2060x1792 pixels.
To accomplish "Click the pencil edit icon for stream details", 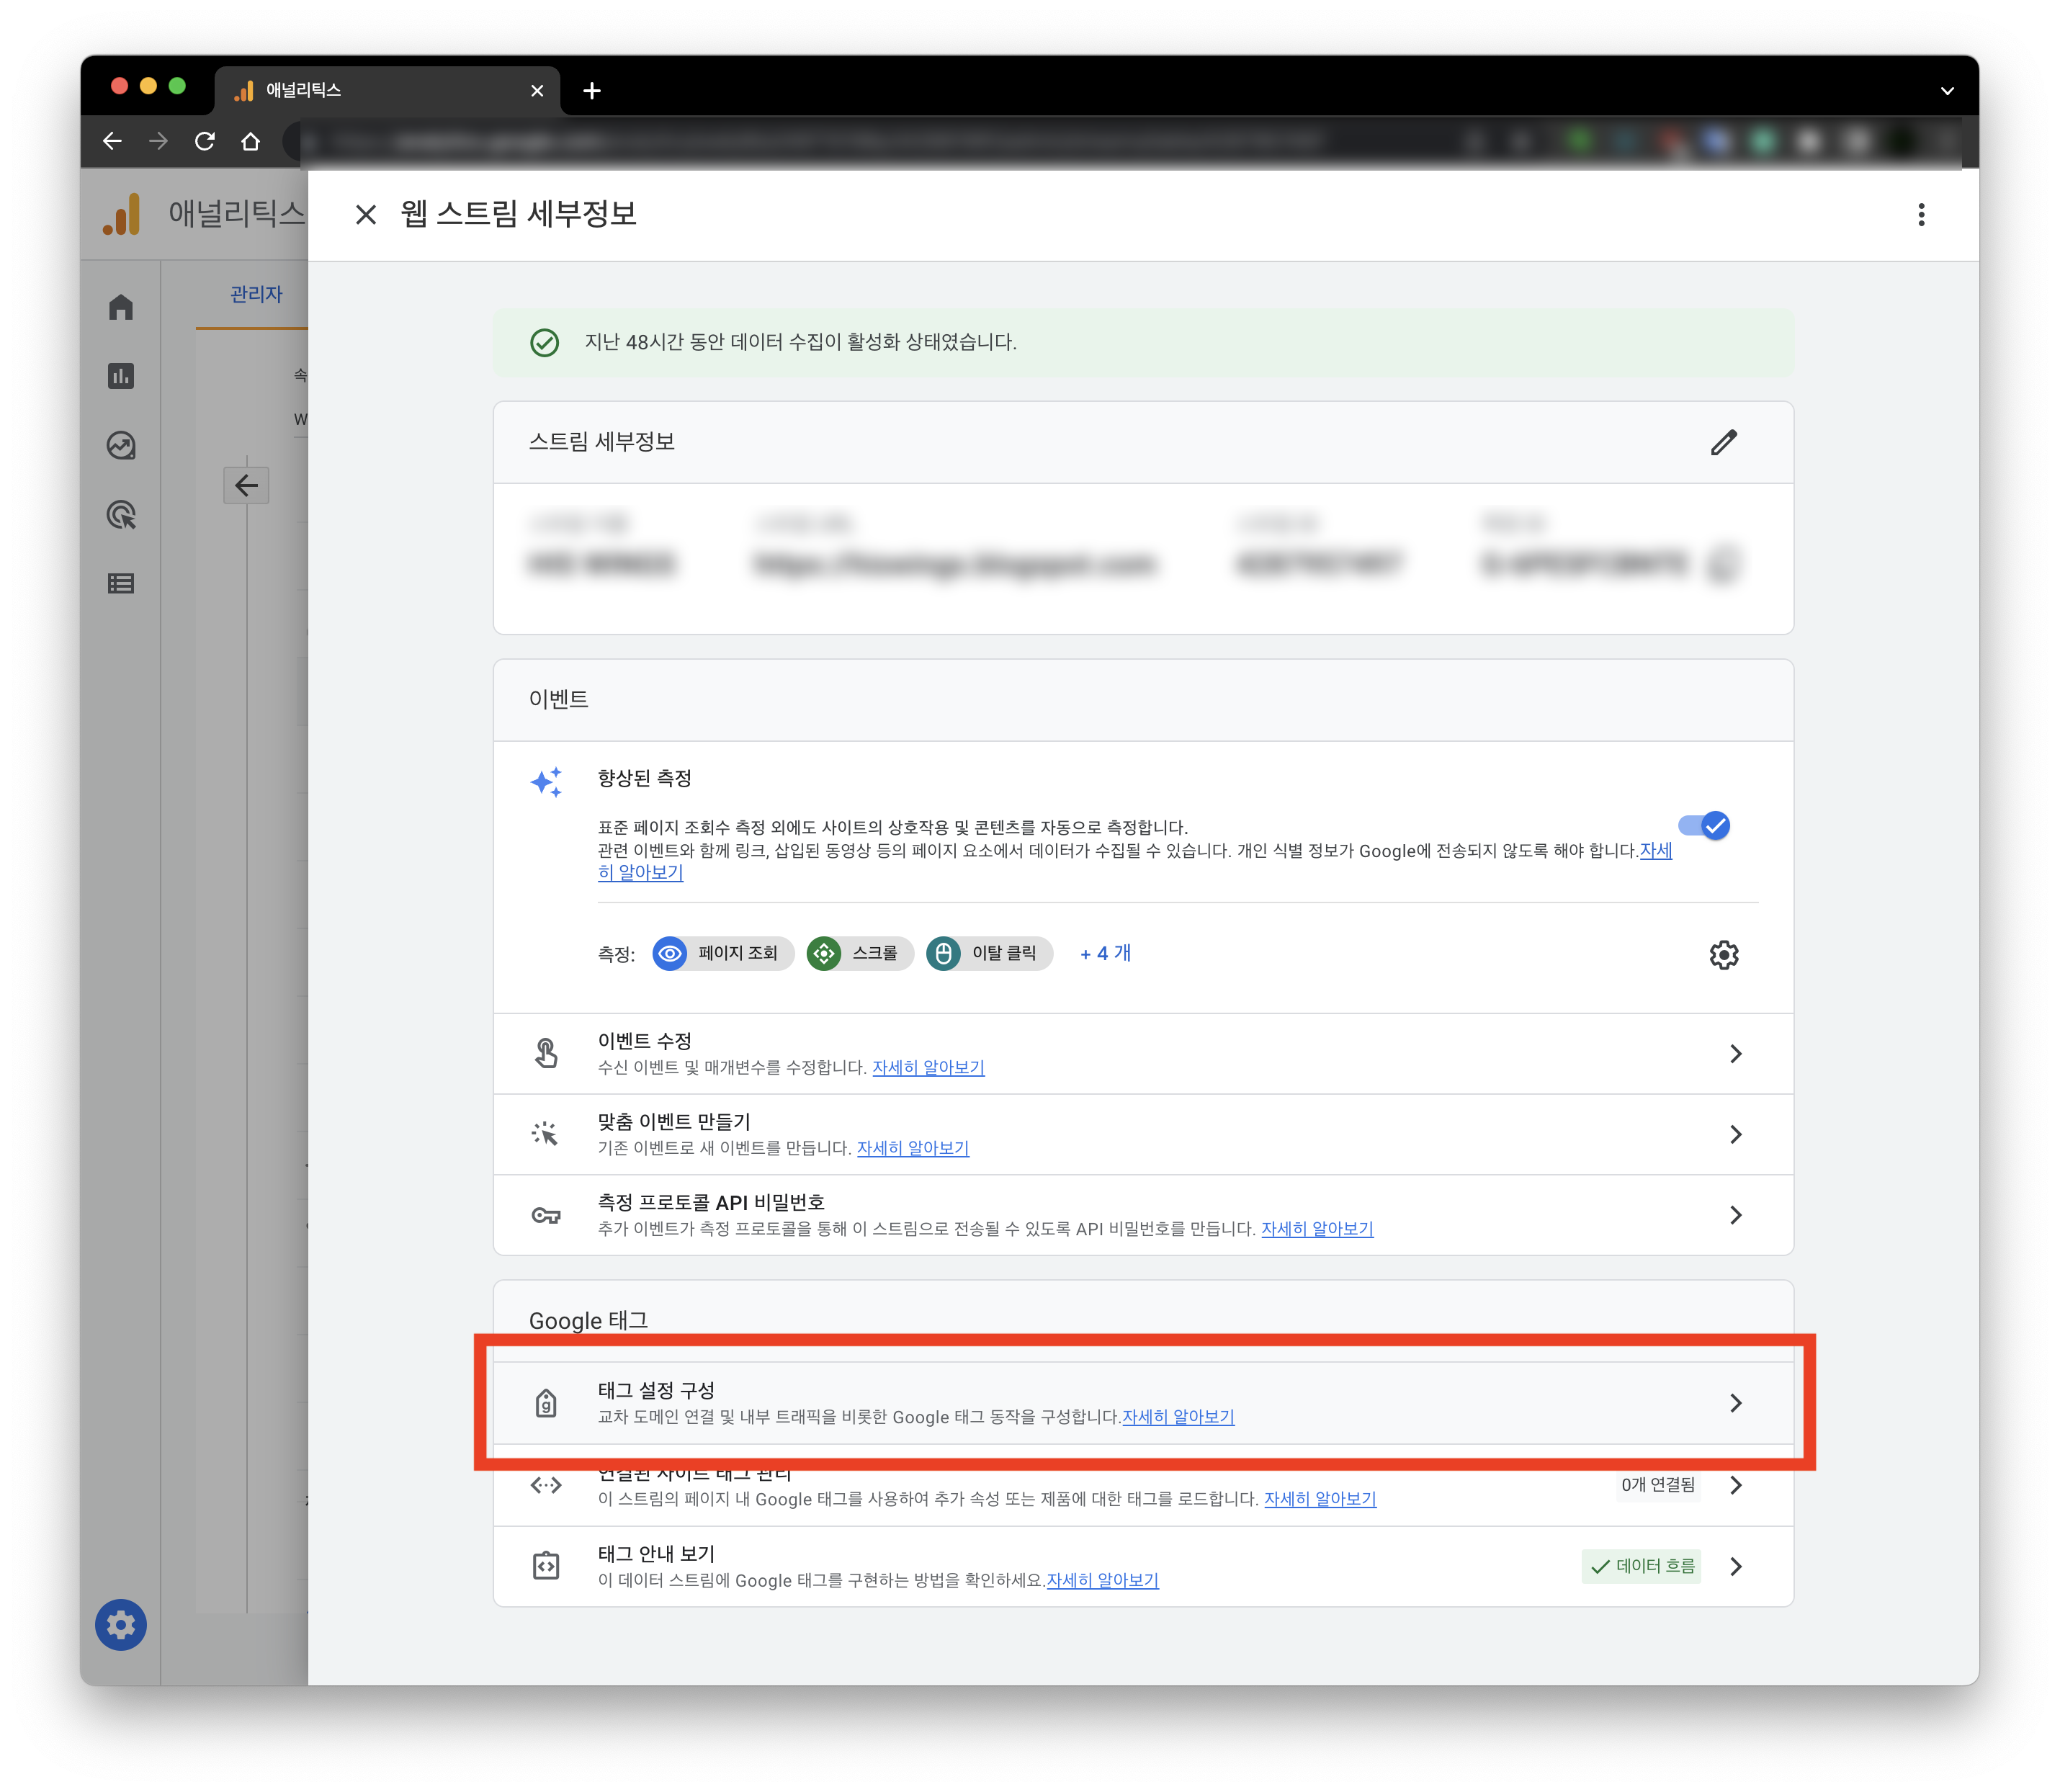I will click(x=1723, y=442).
